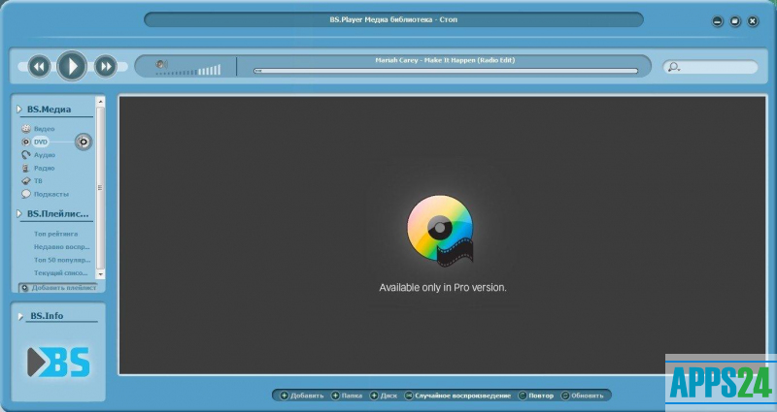
Task: Click the rewind (previous) button
Action: tap(39, 66)
